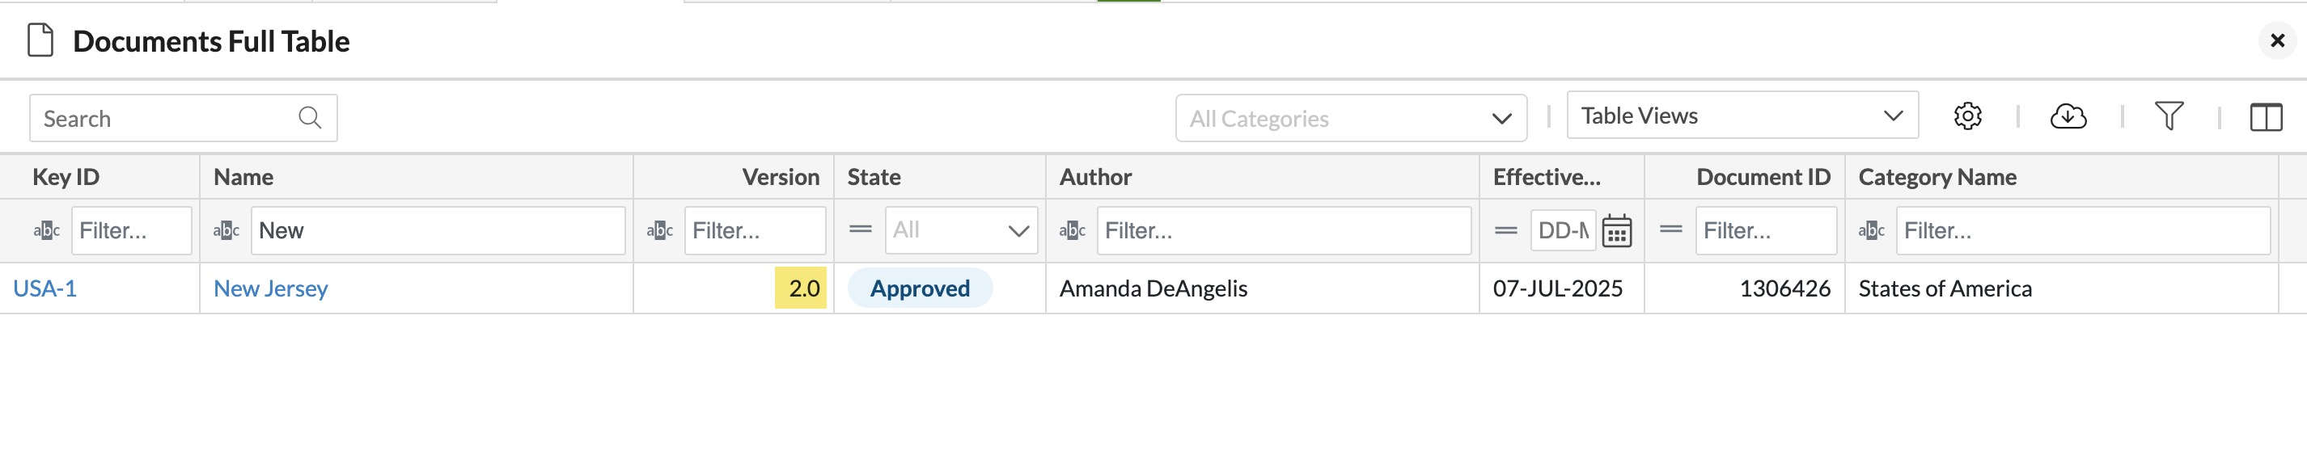The width and height of the screenshot is (2307, 467).
Task: Change Document ID equals operator
Action: tap(1670, 230)
